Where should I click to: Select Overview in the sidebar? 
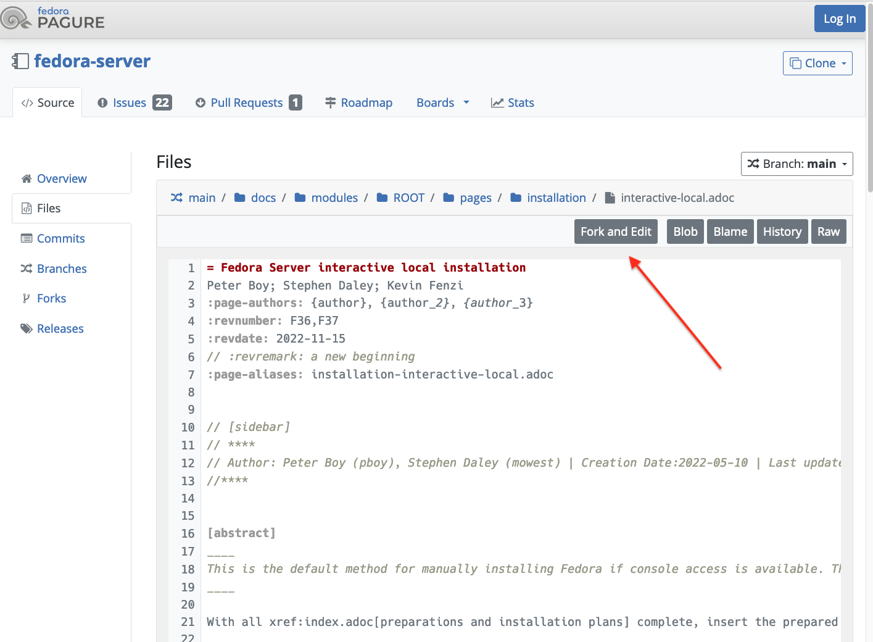62,179
